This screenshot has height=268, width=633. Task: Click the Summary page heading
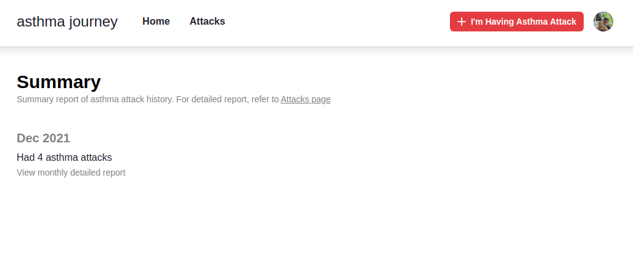pyautogui.click(x=59, y=82)
